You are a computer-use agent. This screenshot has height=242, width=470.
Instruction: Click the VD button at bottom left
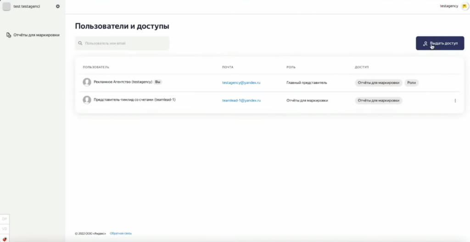[x=5, y=229]
